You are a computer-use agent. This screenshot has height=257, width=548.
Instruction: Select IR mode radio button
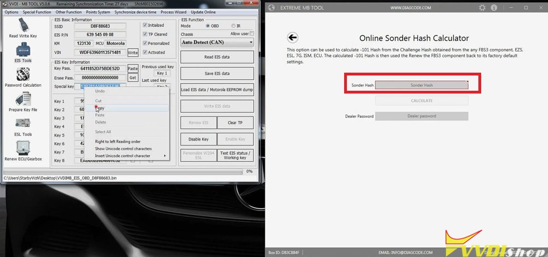233,26
